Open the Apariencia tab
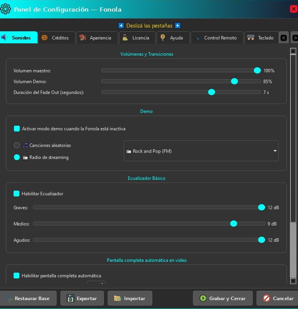The height and width of the screenshot is (309, 298). click(x=97, y=38)
